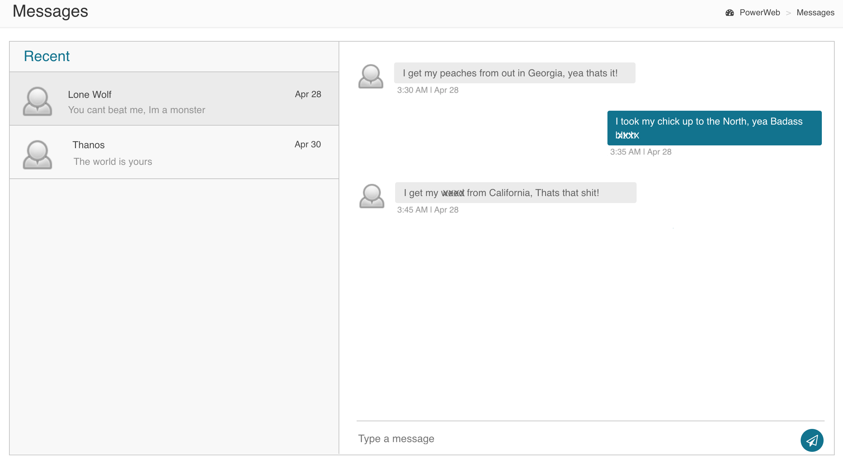The height and width of the screenshot is (465, 843).
Task: Click the Messages page title
Action: [x=51, y=11]
